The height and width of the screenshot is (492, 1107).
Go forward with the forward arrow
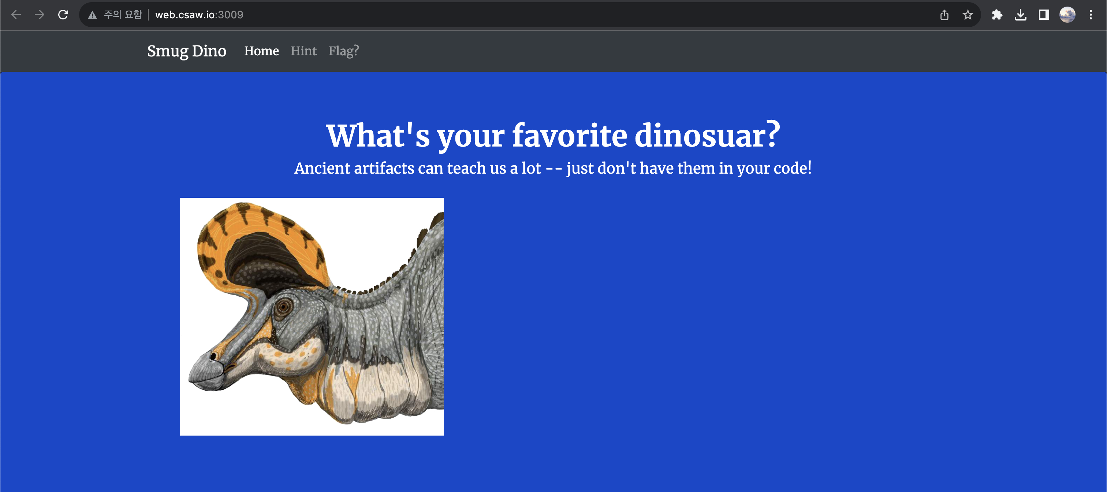(x=40, y=15)
